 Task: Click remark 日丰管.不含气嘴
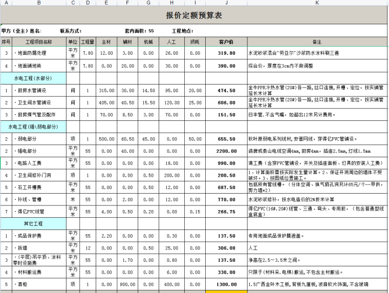(317, 115)
